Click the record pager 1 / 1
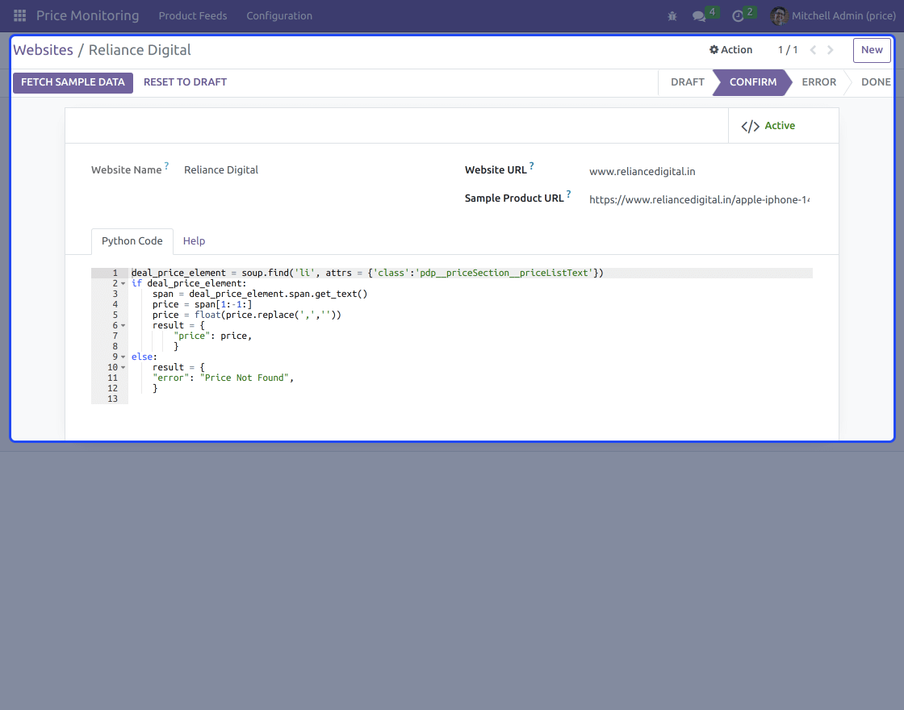904x710 pixels. (x=788, y=50)
